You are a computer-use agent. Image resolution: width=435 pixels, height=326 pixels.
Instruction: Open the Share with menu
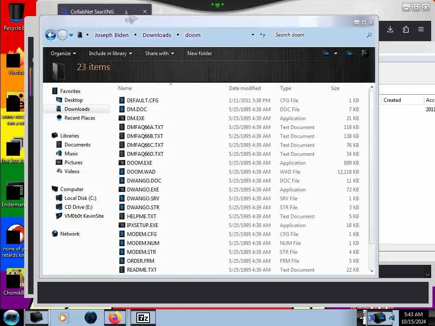tap(160, 53)
